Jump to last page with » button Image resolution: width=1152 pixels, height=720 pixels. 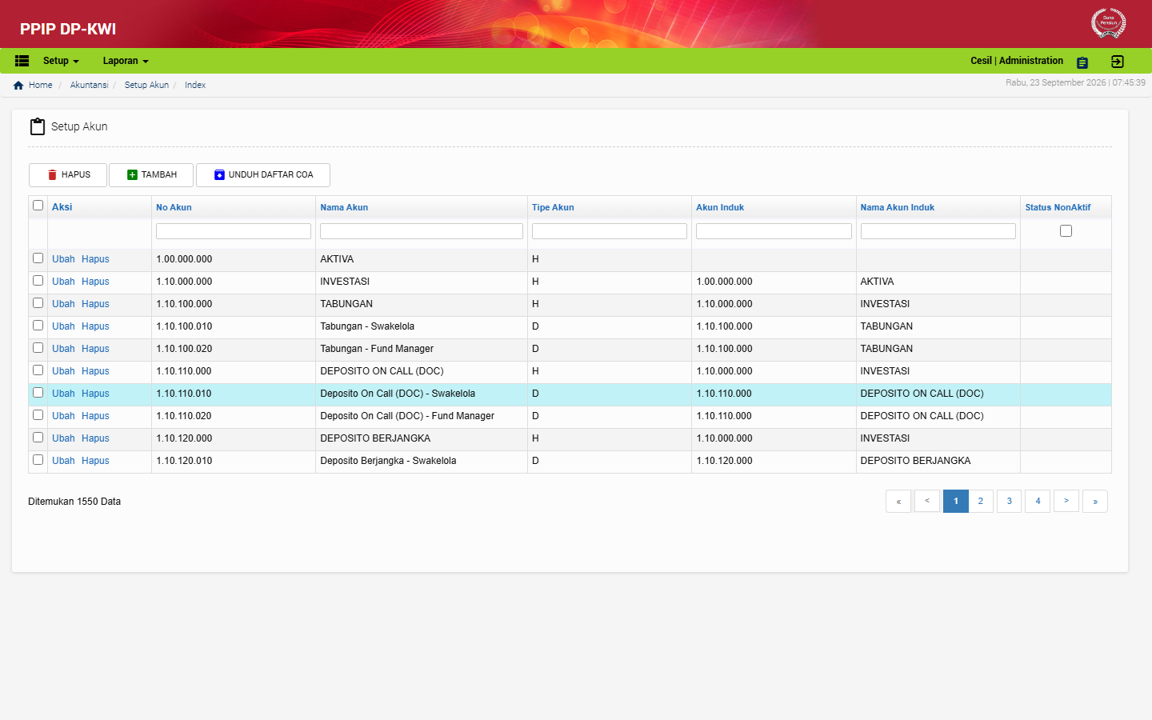pyautogui.click(x=1095, y=501)
